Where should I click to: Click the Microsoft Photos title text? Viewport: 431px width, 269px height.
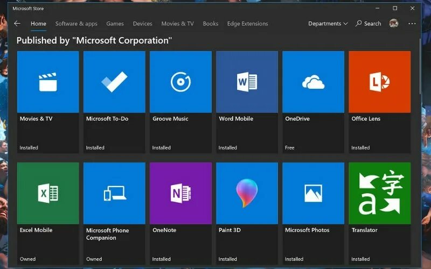pyautogui.click(x=307, y=230)
